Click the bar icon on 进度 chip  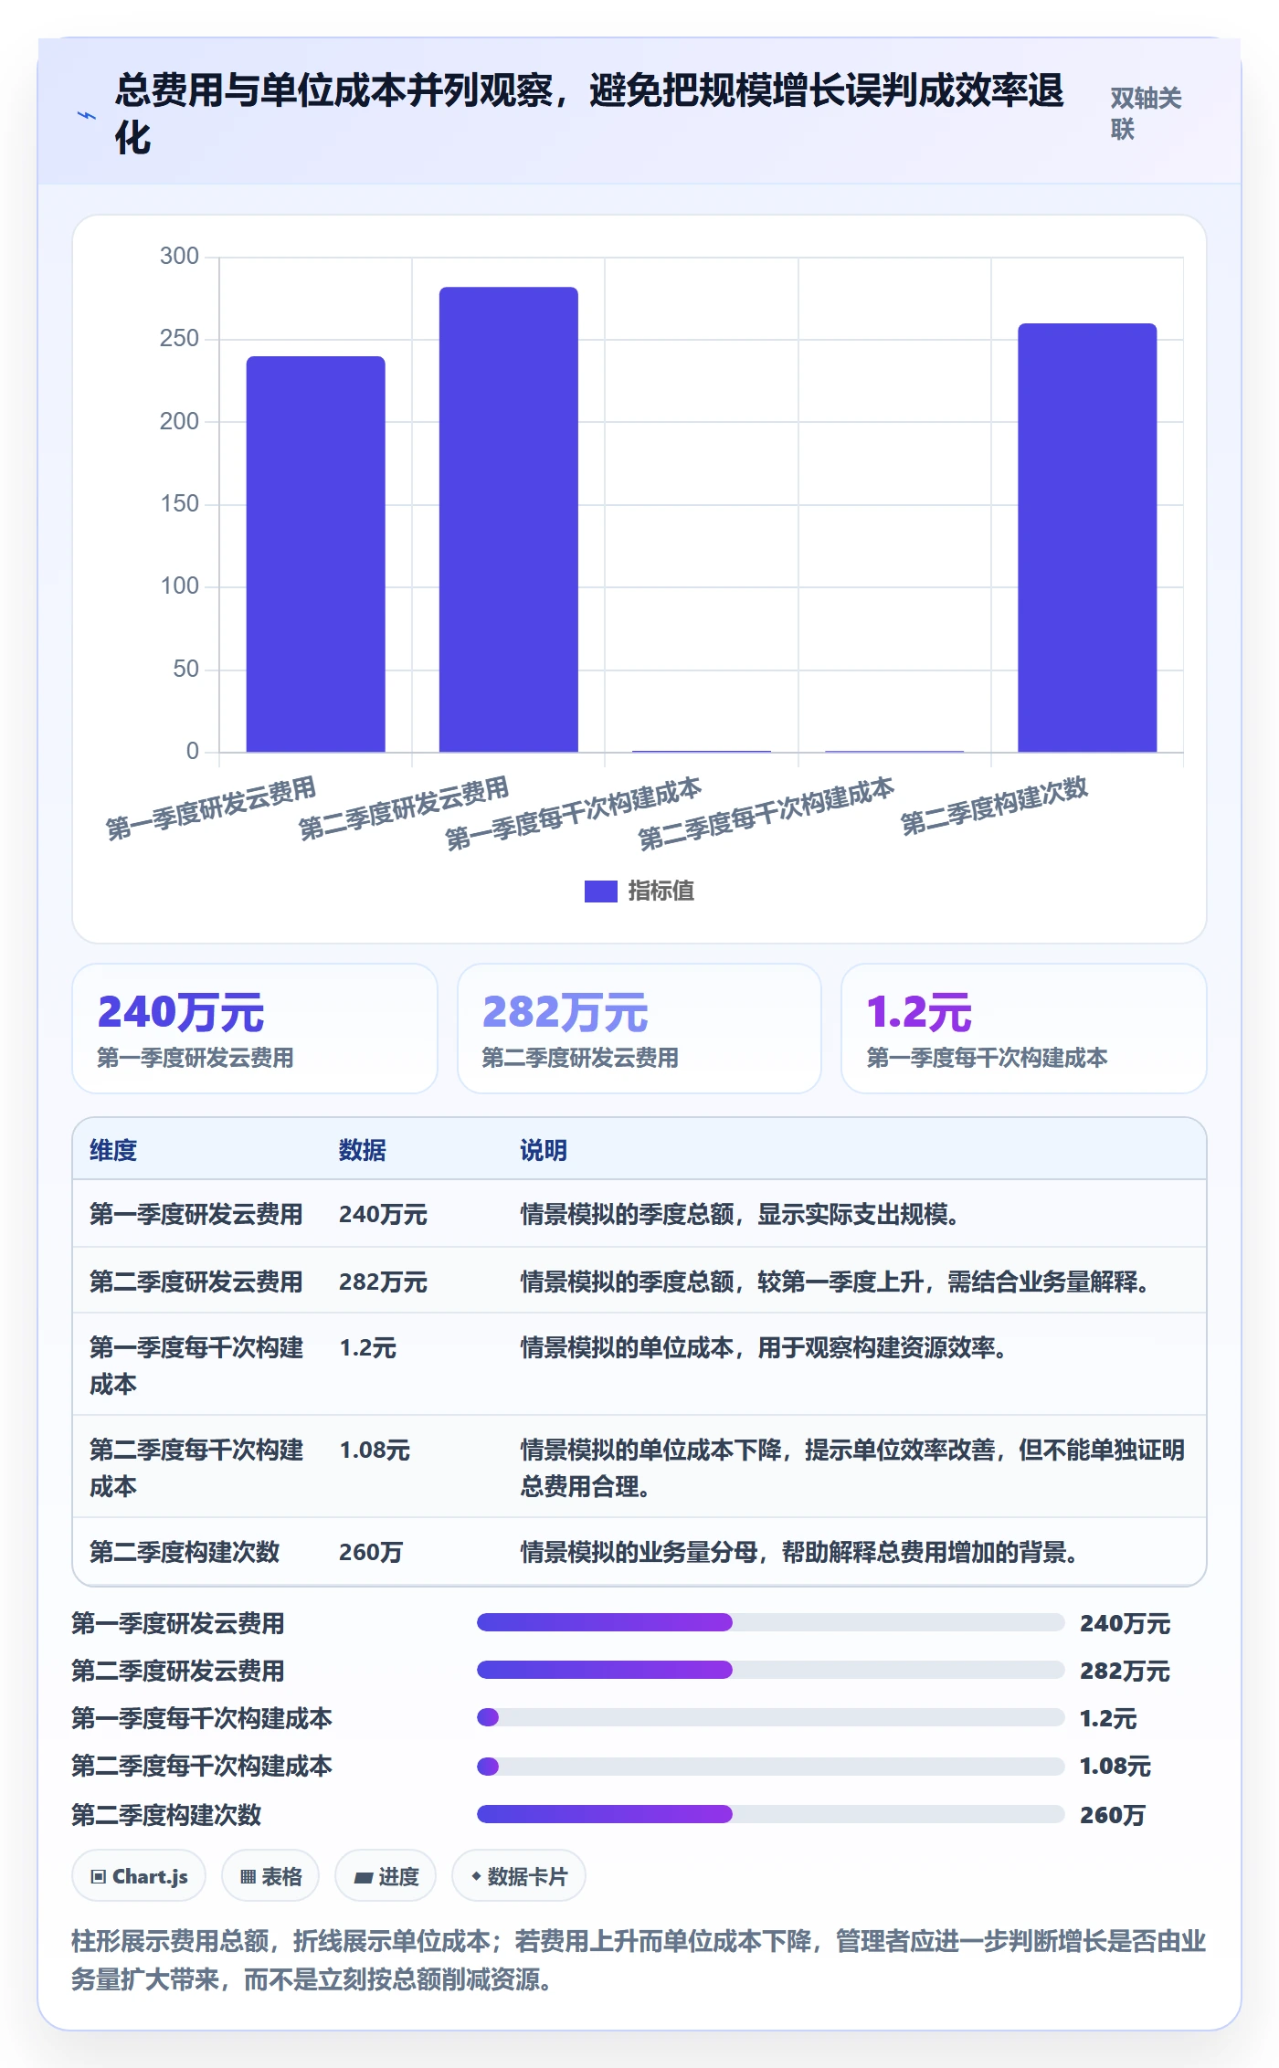[364, 1878]
